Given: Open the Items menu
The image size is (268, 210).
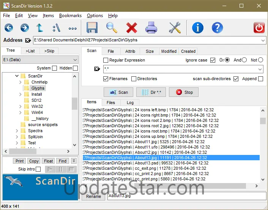Looking at the screenshot, I should click(48, 16).
